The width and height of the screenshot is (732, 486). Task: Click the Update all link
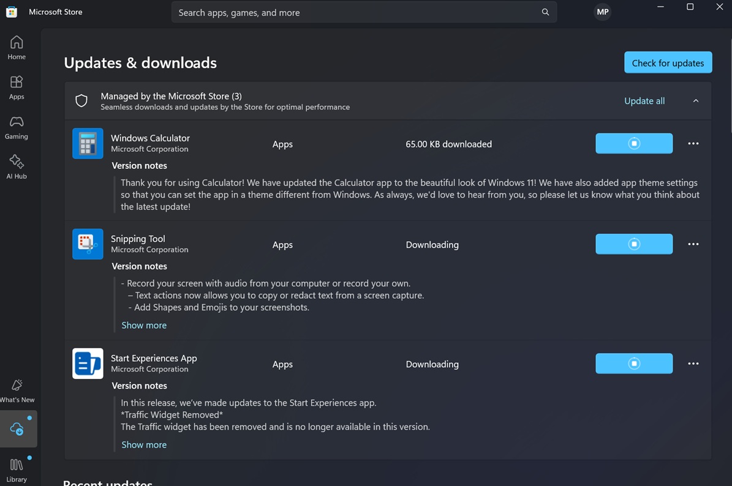point(644,101)
